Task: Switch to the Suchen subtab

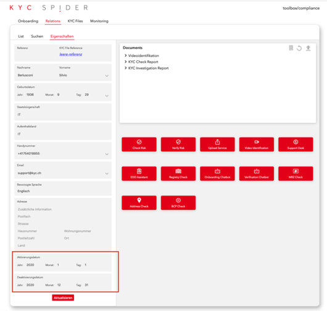Action: point(37,36)
